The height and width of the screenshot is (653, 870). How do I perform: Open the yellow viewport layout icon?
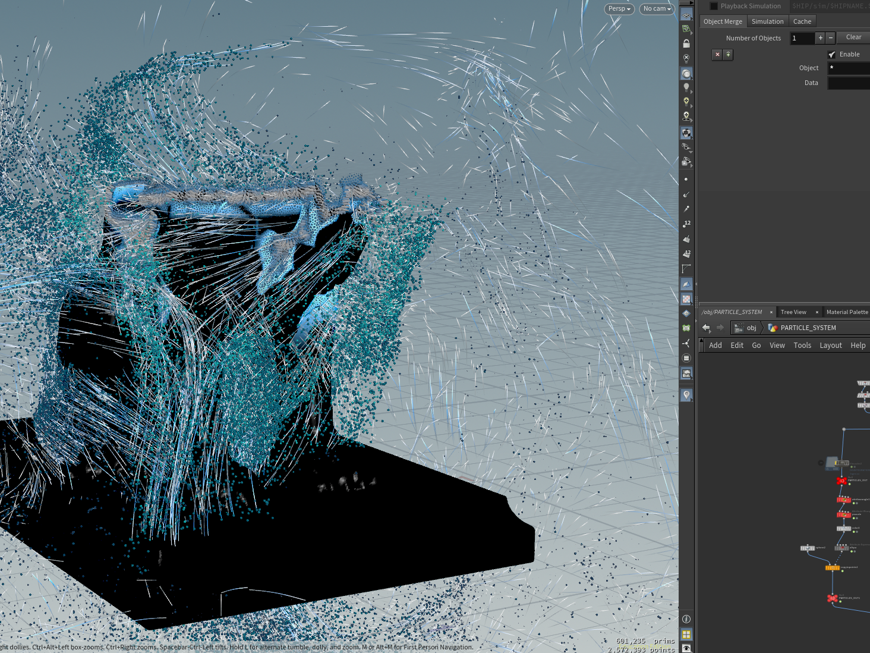686,635
